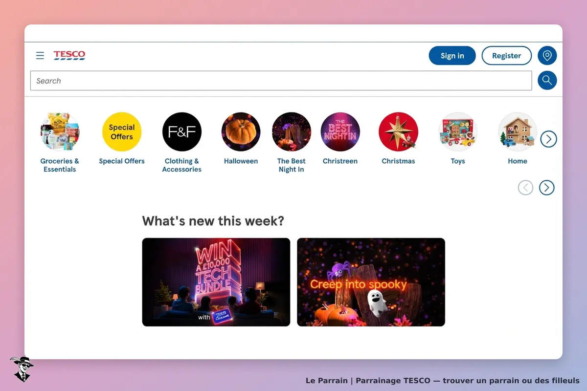
Task: Open the Creep into spooky banner
Action: click(x=371, y=282)
